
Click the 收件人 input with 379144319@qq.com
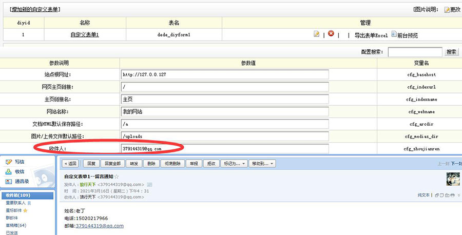tap(225, 149)
